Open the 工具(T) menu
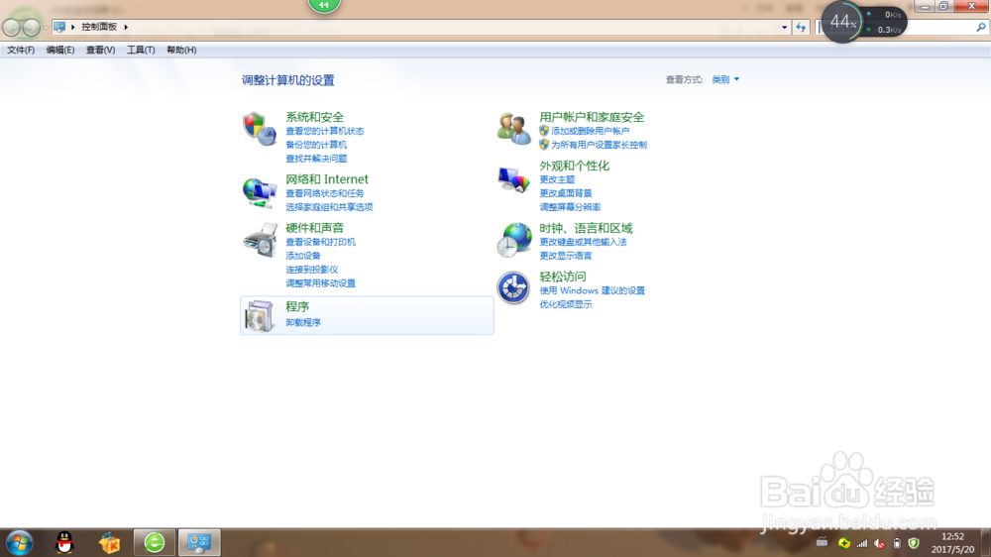This screenshot has height=557, width=991. [x=141, y=50]
